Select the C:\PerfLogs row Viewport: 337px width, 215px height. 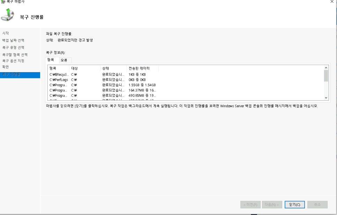59,79
